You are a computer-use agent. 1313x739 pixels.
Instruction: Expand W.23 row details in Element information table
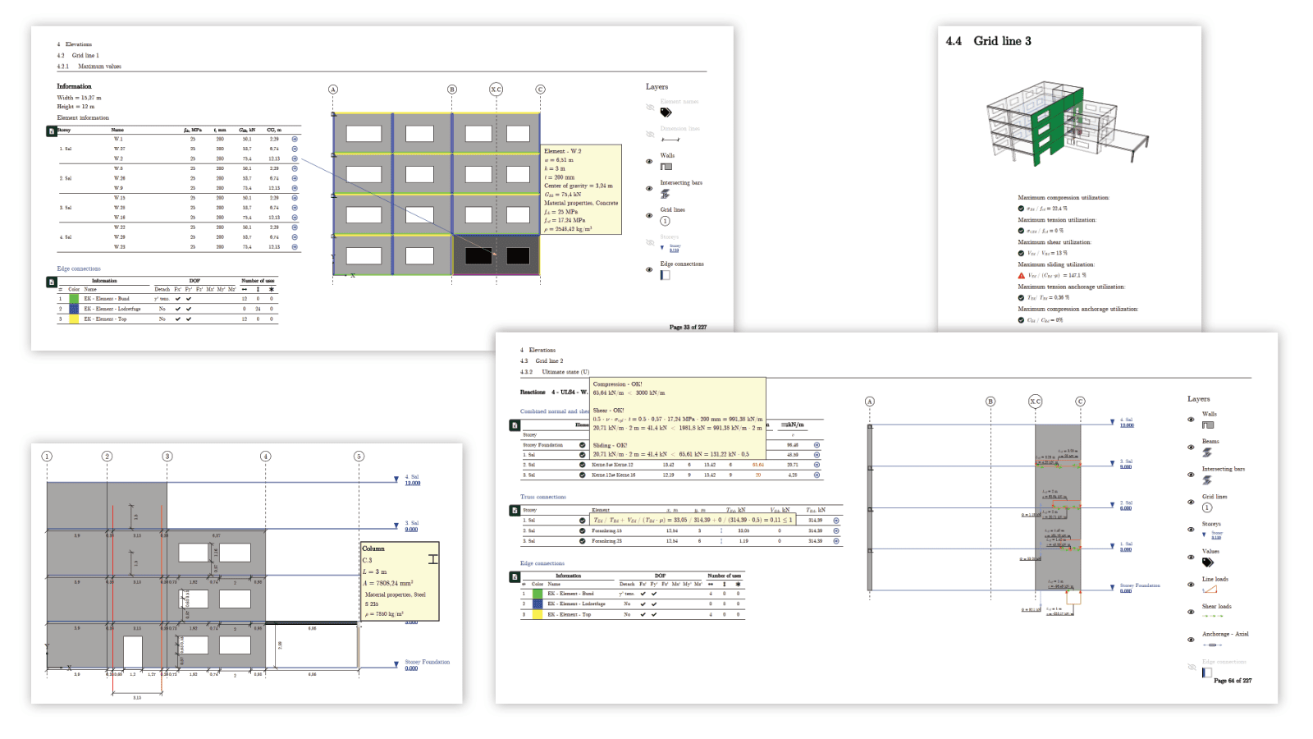click(295, 246)
